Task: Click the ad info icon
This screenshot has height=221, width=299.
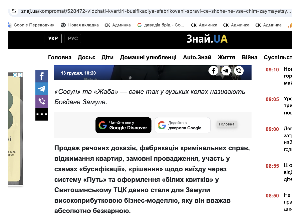Action: [15, 75]
